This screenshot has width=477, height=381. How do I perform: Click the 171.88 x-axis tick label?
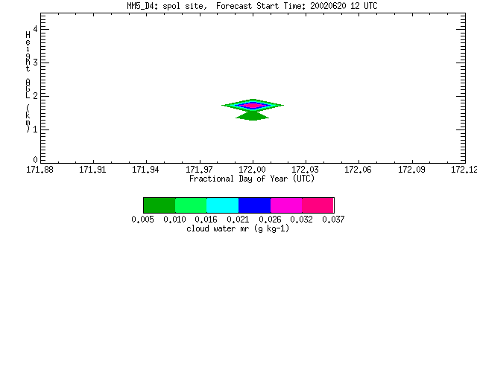[x=40, y=170]
